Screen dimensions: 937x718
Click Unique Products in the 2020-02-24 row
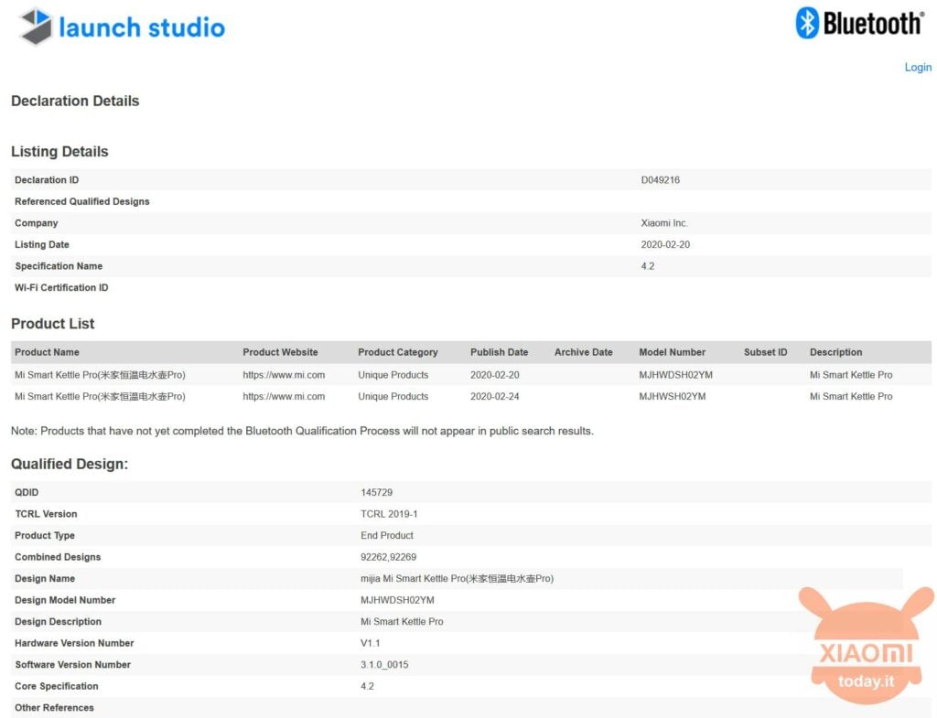(x=393, y=396)
